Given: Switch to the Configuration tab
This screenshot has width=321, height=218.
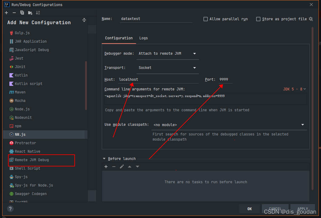Looking at the screenshot, I should 119,38.
